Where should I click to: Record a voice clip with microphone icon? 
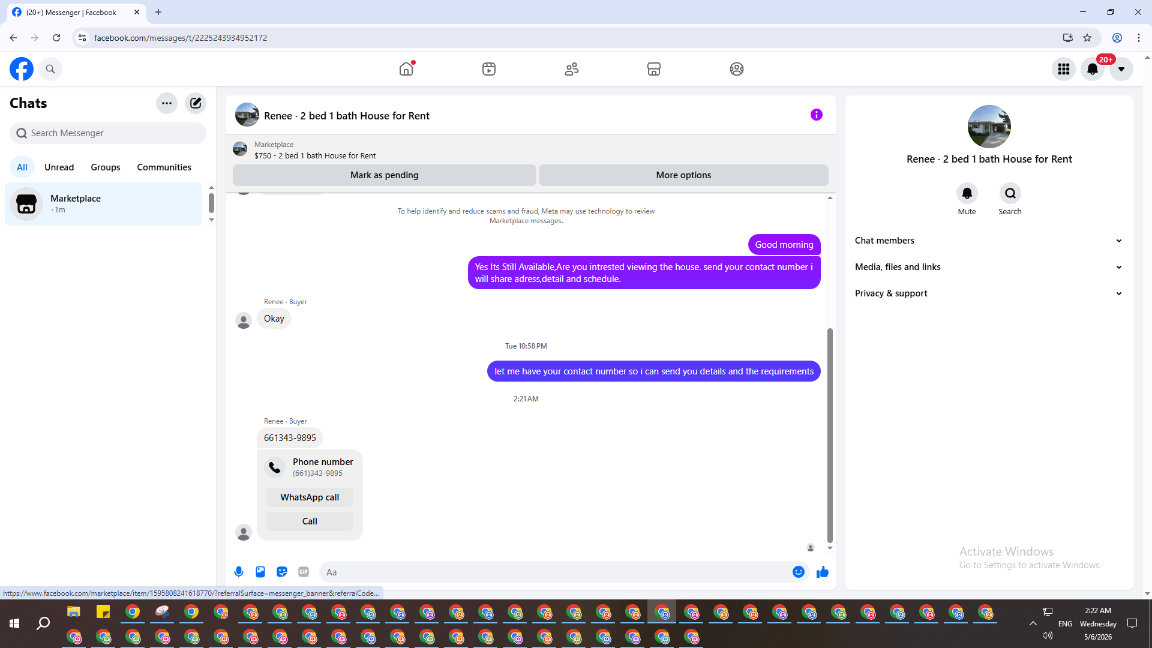coord(239,572)
